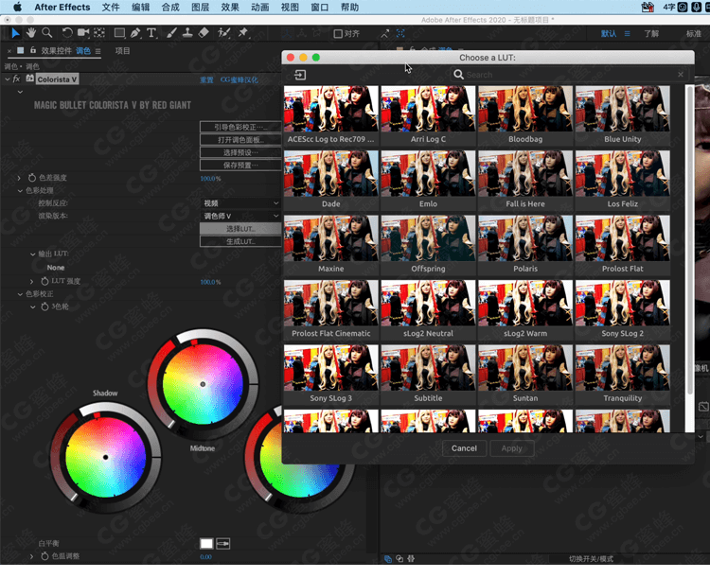This screenshot has height=578, width=710.
Task: Click the 打开调色面板 button
Action: 240,140
